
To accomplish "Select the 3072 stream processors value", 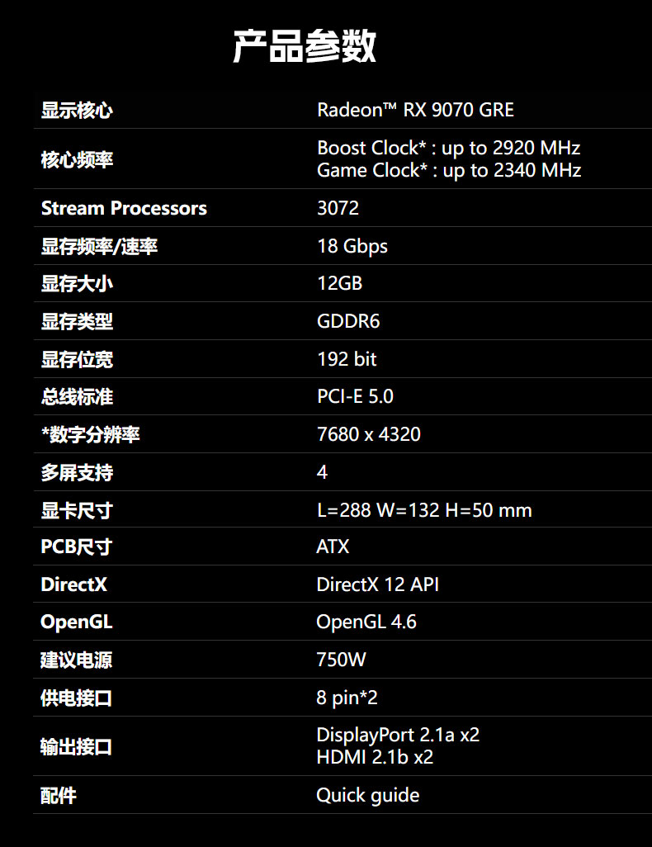I will pyautogui.click(x=338, y=208).
